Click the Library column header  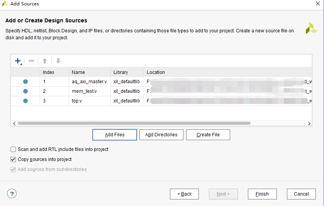tap(120, 72)
